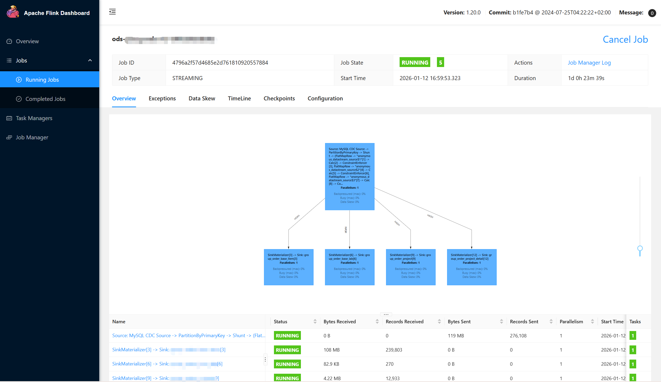Click the three-dot resize handle above table
The height and width of the screenshot is (382, 661).
(386, 314)
